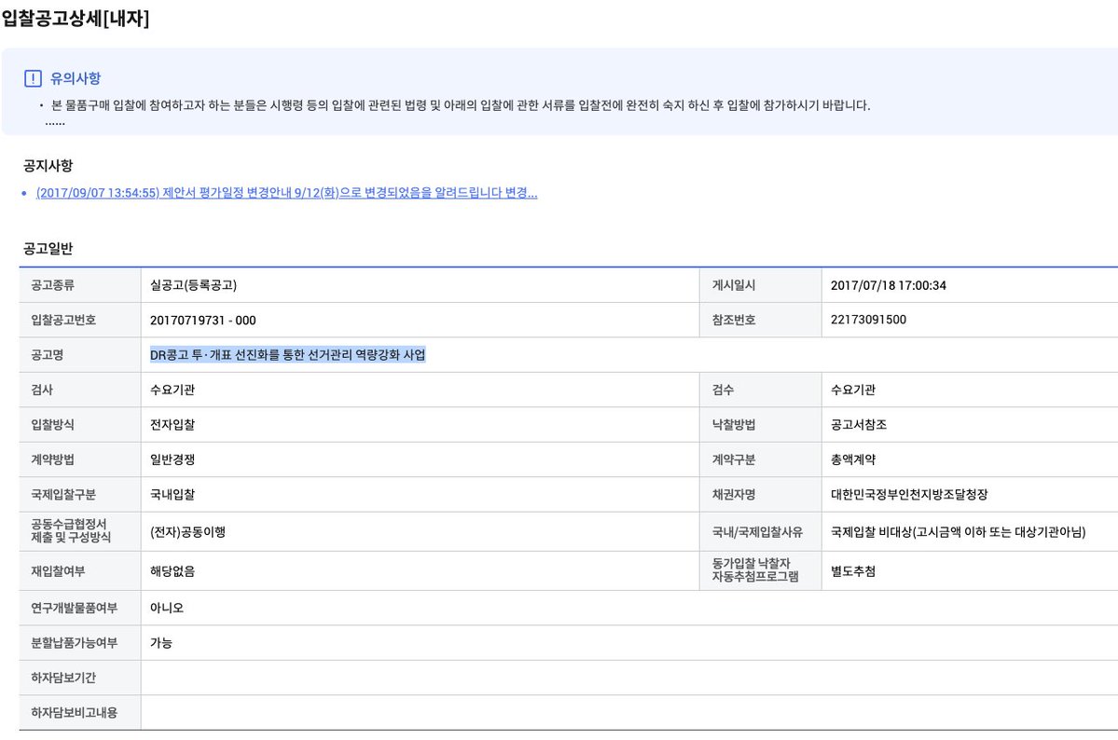Click the 연구개발물품여부 value 아니오
The image size is (1118, 740).
(x=167, y=608)
